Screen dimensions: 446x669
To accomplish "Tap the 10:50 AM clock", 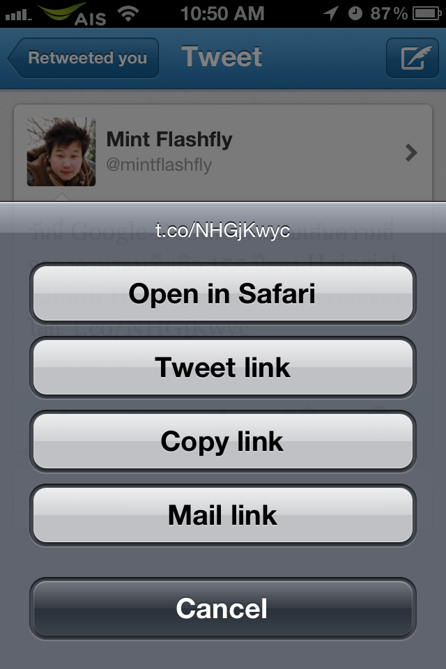I will click(222, 14).
